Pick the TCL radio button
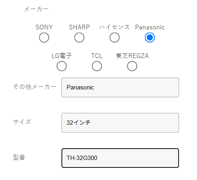Viewport: 197px width, 180px height. point(97,66)
